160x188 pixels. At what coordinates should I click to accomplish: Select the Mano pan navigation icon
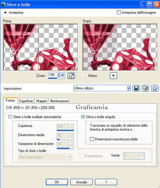tap(113, 76)
